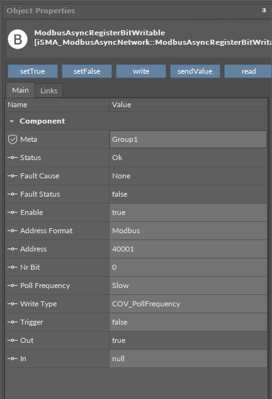Click the Address Format label

pos(46,231)
